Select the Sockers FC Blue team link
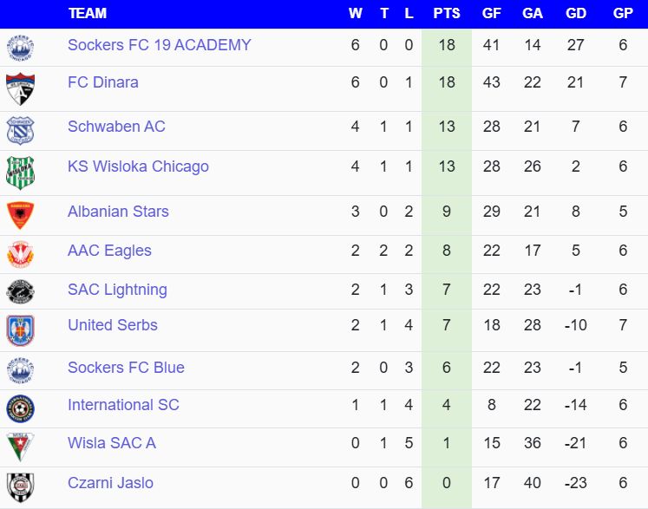This screenshot has width=648, height=509. (x=126, y=368)
